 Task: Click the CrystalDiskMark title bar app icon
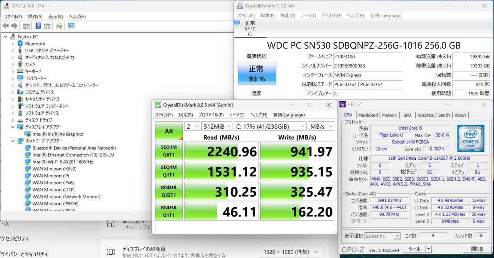point(158,105)
